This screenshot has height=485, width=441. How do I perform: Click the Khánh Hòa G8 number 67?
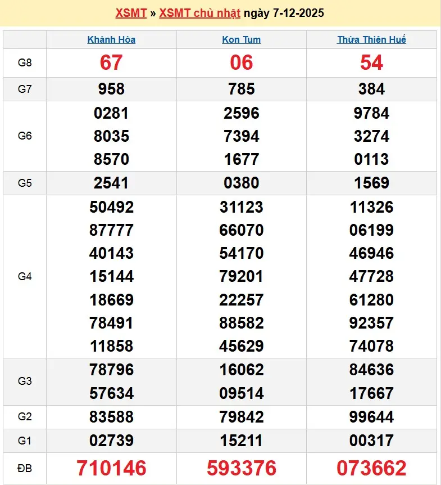pyautogui.click(x=111, y=62)
